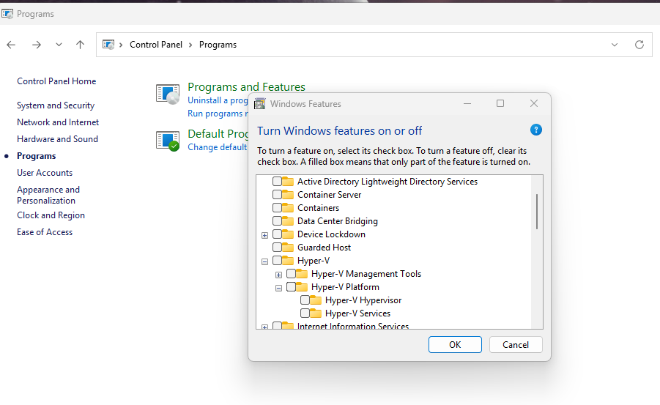660x405 pixels.
Task: Click the blue help question mark icon
Action: (x=535, y=130)
